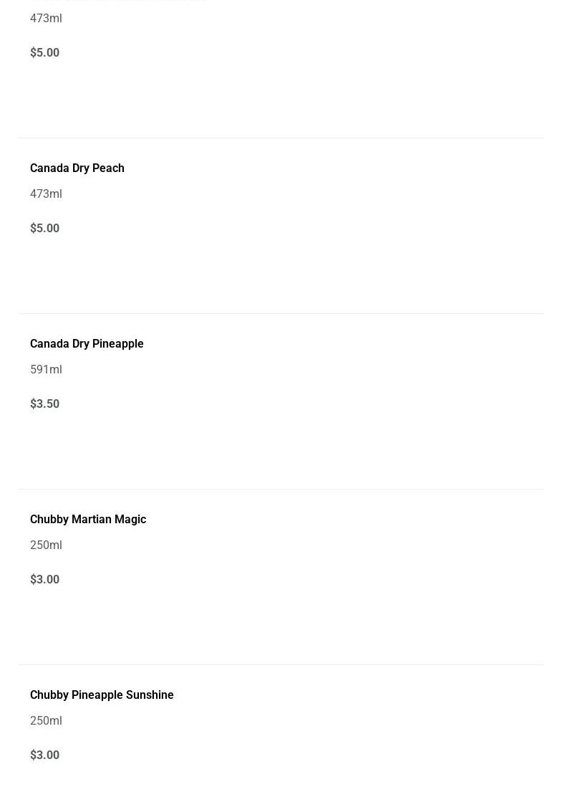Click the 591ml size label

tap(46, 370)
